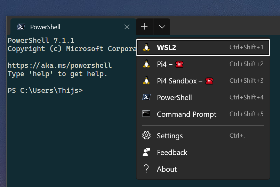Viewport: 280px width, 187px height.
Task: Open Feedback menu entry
Action: [x=203, y=152]
